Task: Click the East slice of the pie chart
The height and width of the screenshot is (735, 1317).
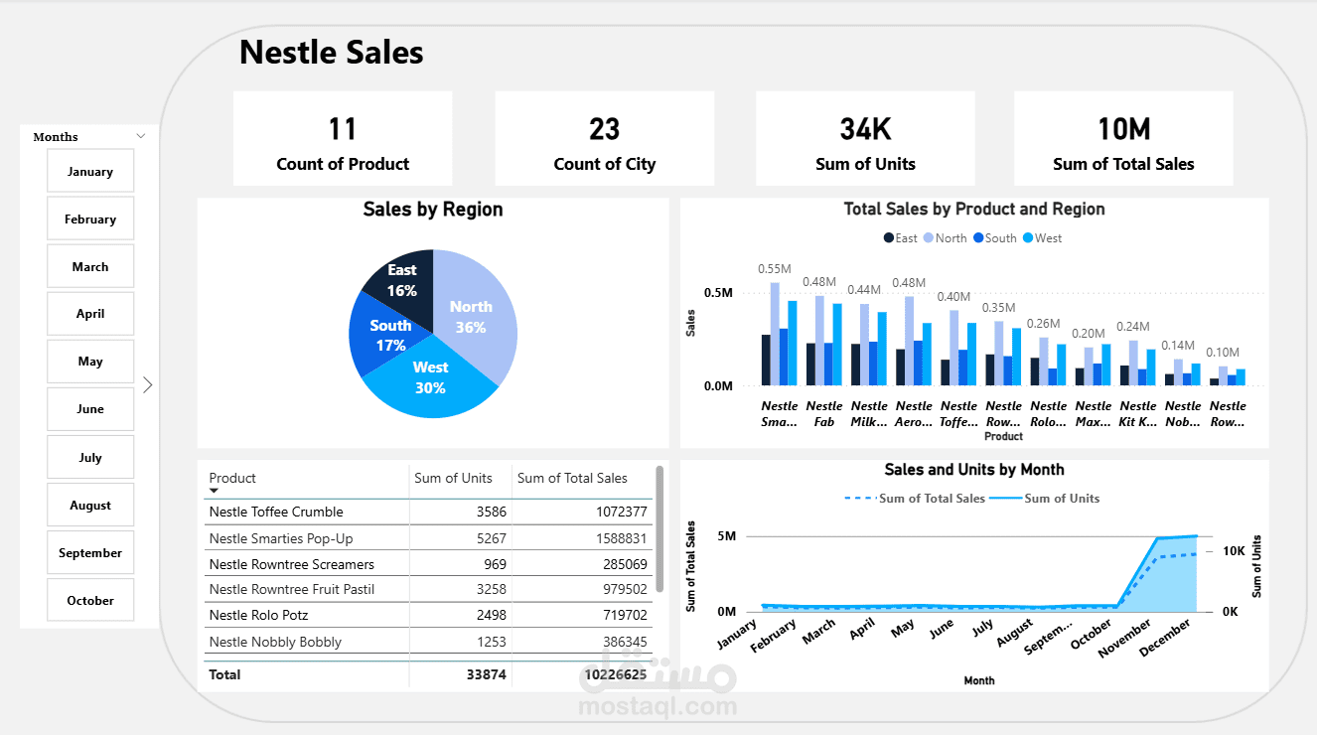Action: coord(402,279)
